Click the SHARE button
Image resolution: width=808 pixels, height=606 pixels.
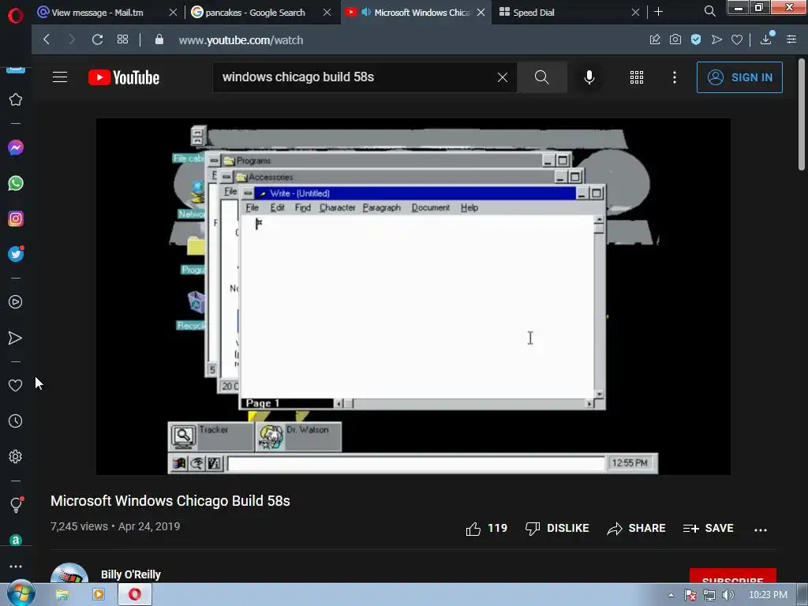point(636,528)
